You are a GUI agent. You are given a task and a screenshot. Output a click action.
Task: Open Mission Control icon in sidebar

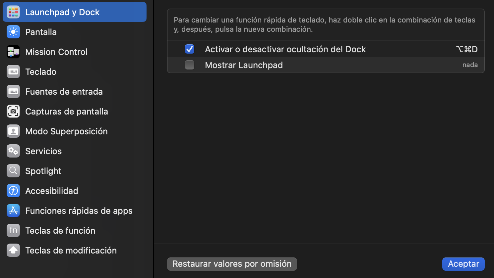[13, 52]
